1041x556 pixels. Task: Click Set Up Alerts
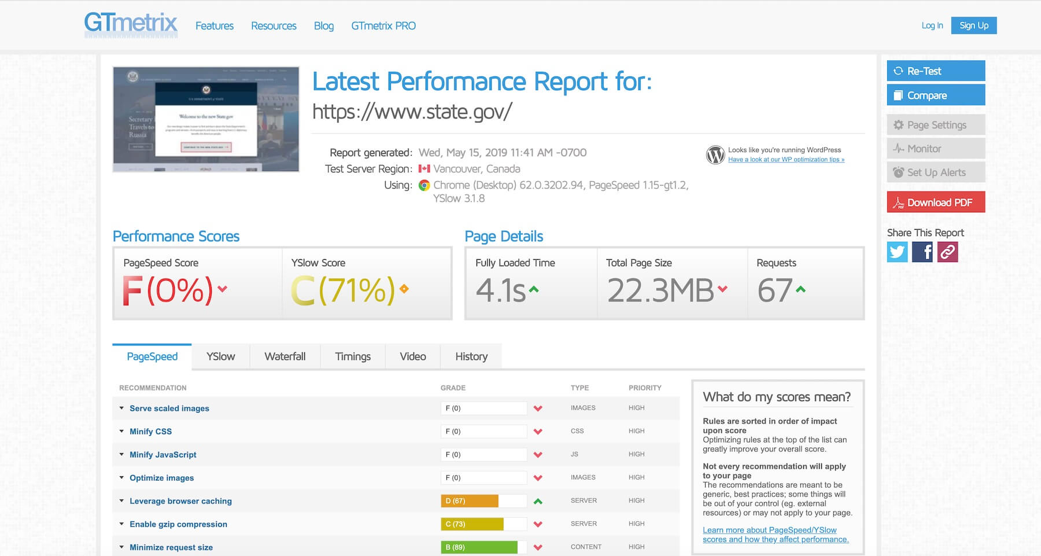(x=936, y=172)
